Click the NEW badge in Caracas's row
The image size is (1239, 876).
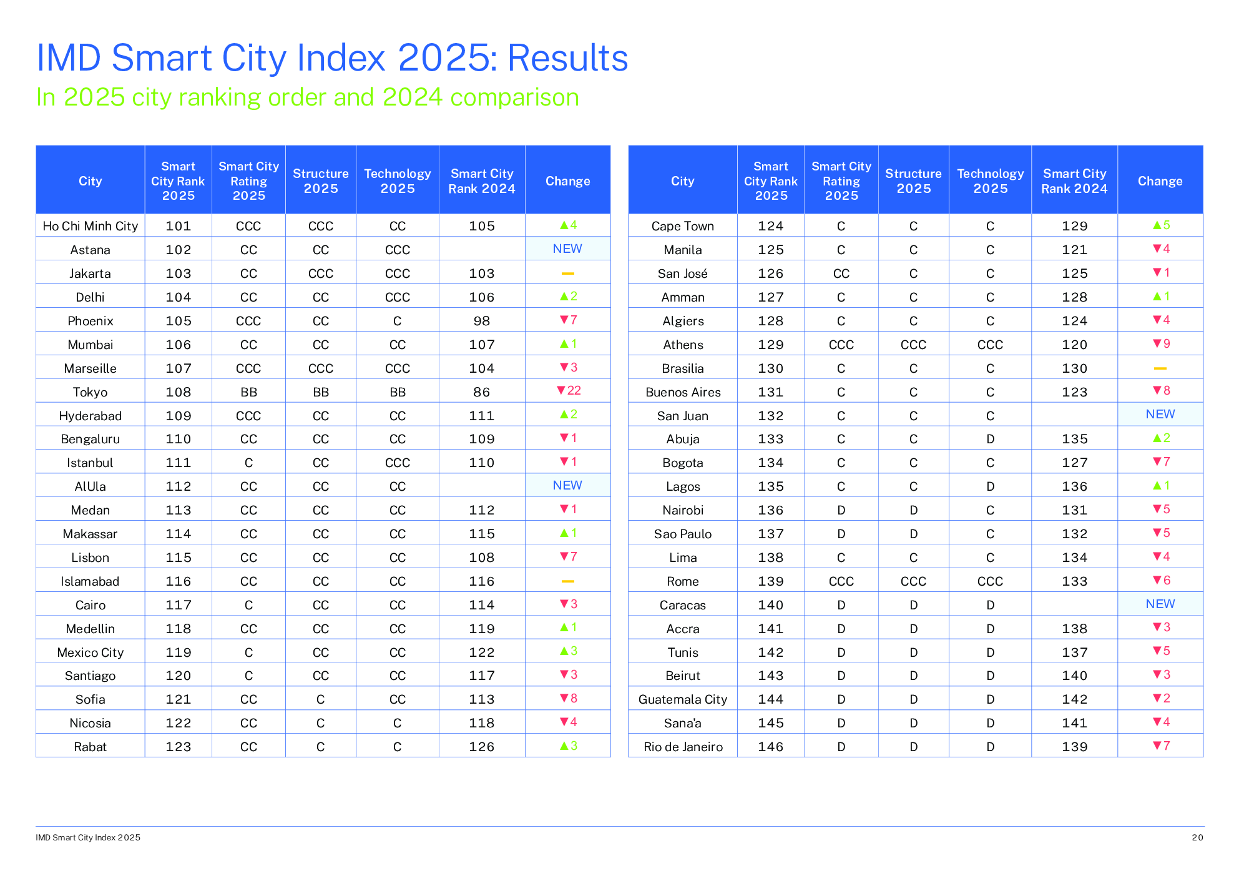point(1160,604)
